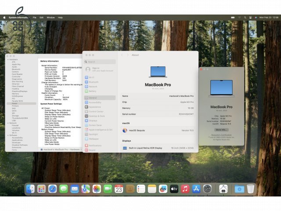Go back using the About pane back arrow
The image size is (281, 211).
(x=122, y=55)
